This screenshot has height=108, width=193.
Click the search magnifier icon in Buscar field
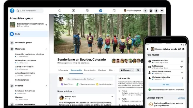[18, 11]
